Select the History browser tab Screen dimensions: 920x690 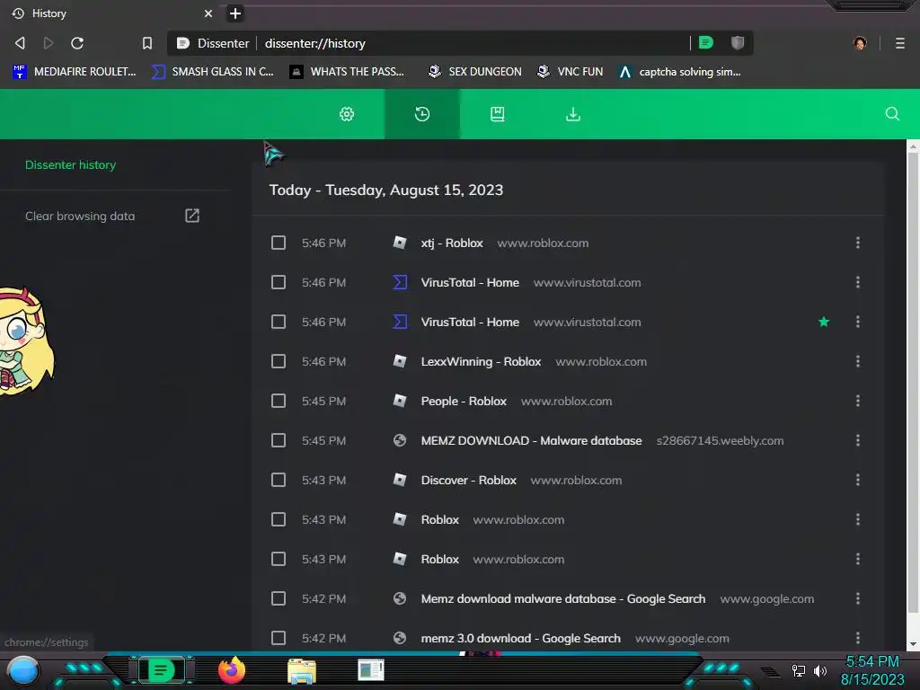111,13
